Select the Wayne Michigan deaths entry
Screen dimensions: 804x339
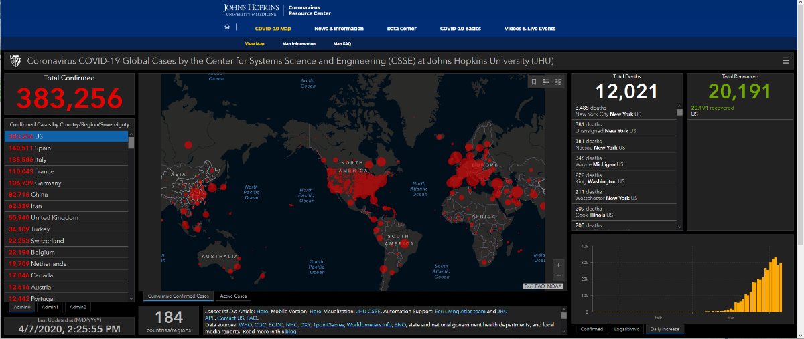[x=624, y=161]
